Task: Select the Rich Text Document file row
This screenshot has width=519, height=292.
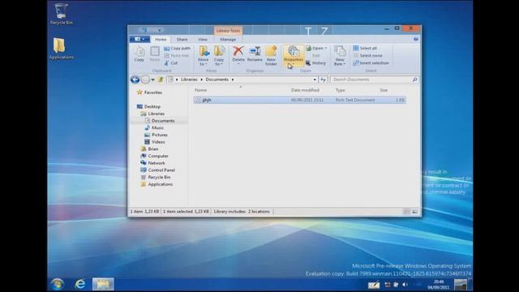Action: pos(299,100)
